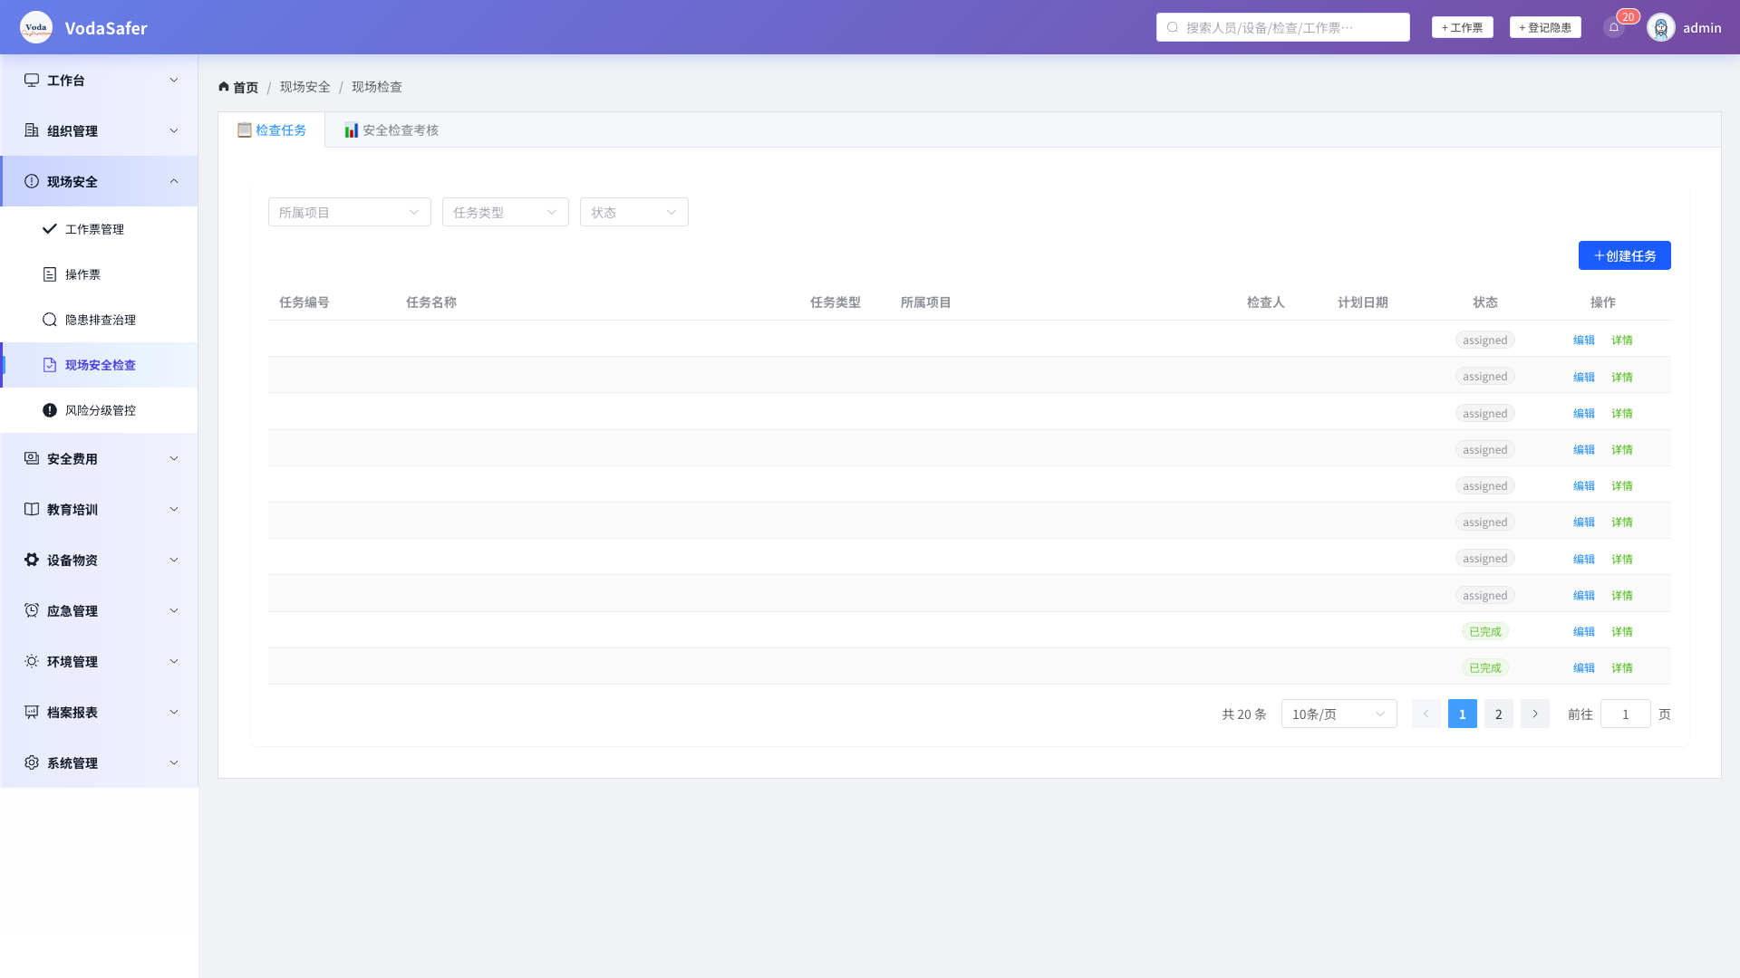Click the 工作票管理 checkmark icon
The width and height of the screenshot is (1740, 978).
(x=50, y=229)
